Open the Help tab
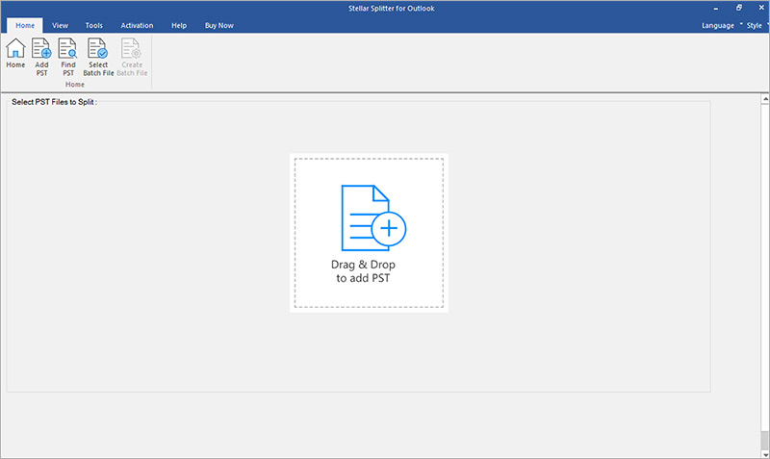This screenshot has width=770, height=459. (x=179, y=26)
